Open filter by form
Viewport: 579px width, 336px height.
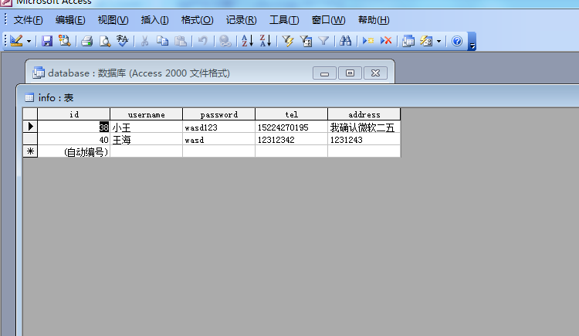coord(306,41)
